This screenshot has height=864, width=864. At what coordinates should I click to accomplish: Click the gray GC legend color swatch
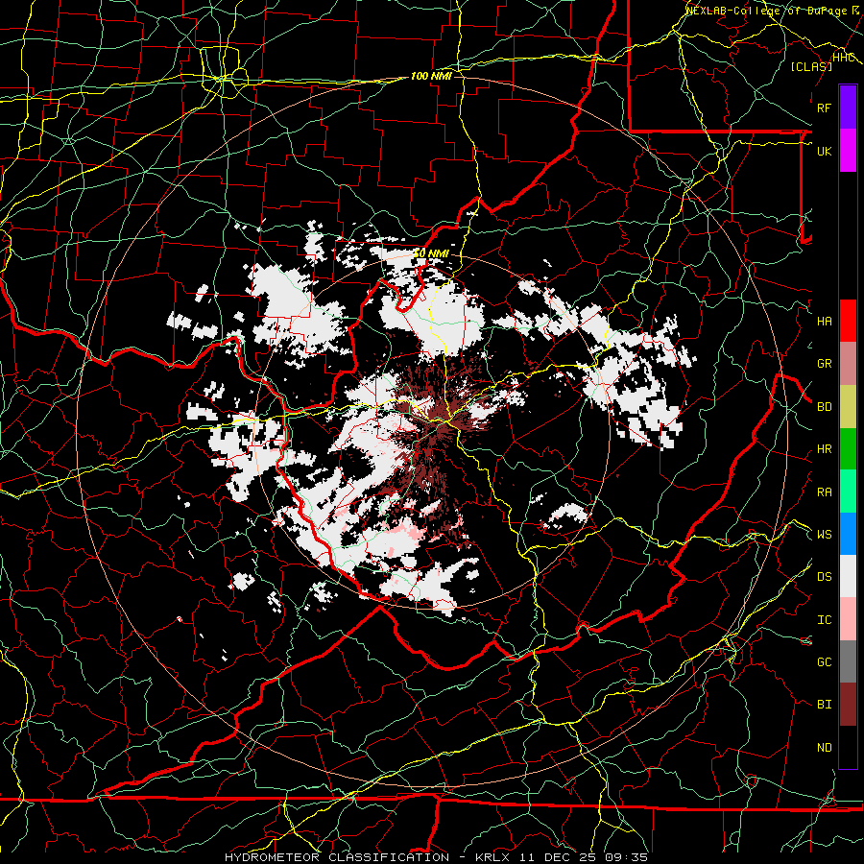pyautogui.click(x=848, y=661)
